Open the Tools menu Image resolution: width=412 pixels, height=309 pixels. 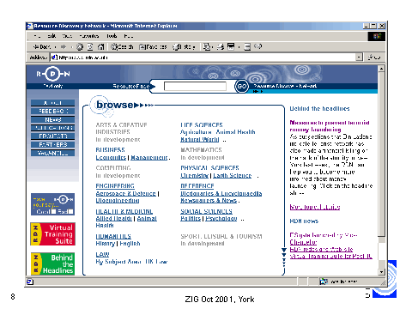click(x=112, y=36)
